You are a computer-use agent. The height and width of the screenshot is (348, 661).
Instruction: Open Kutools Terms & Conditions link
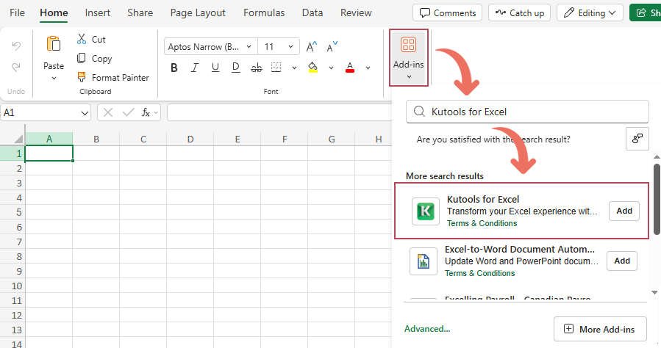point(482,223)
